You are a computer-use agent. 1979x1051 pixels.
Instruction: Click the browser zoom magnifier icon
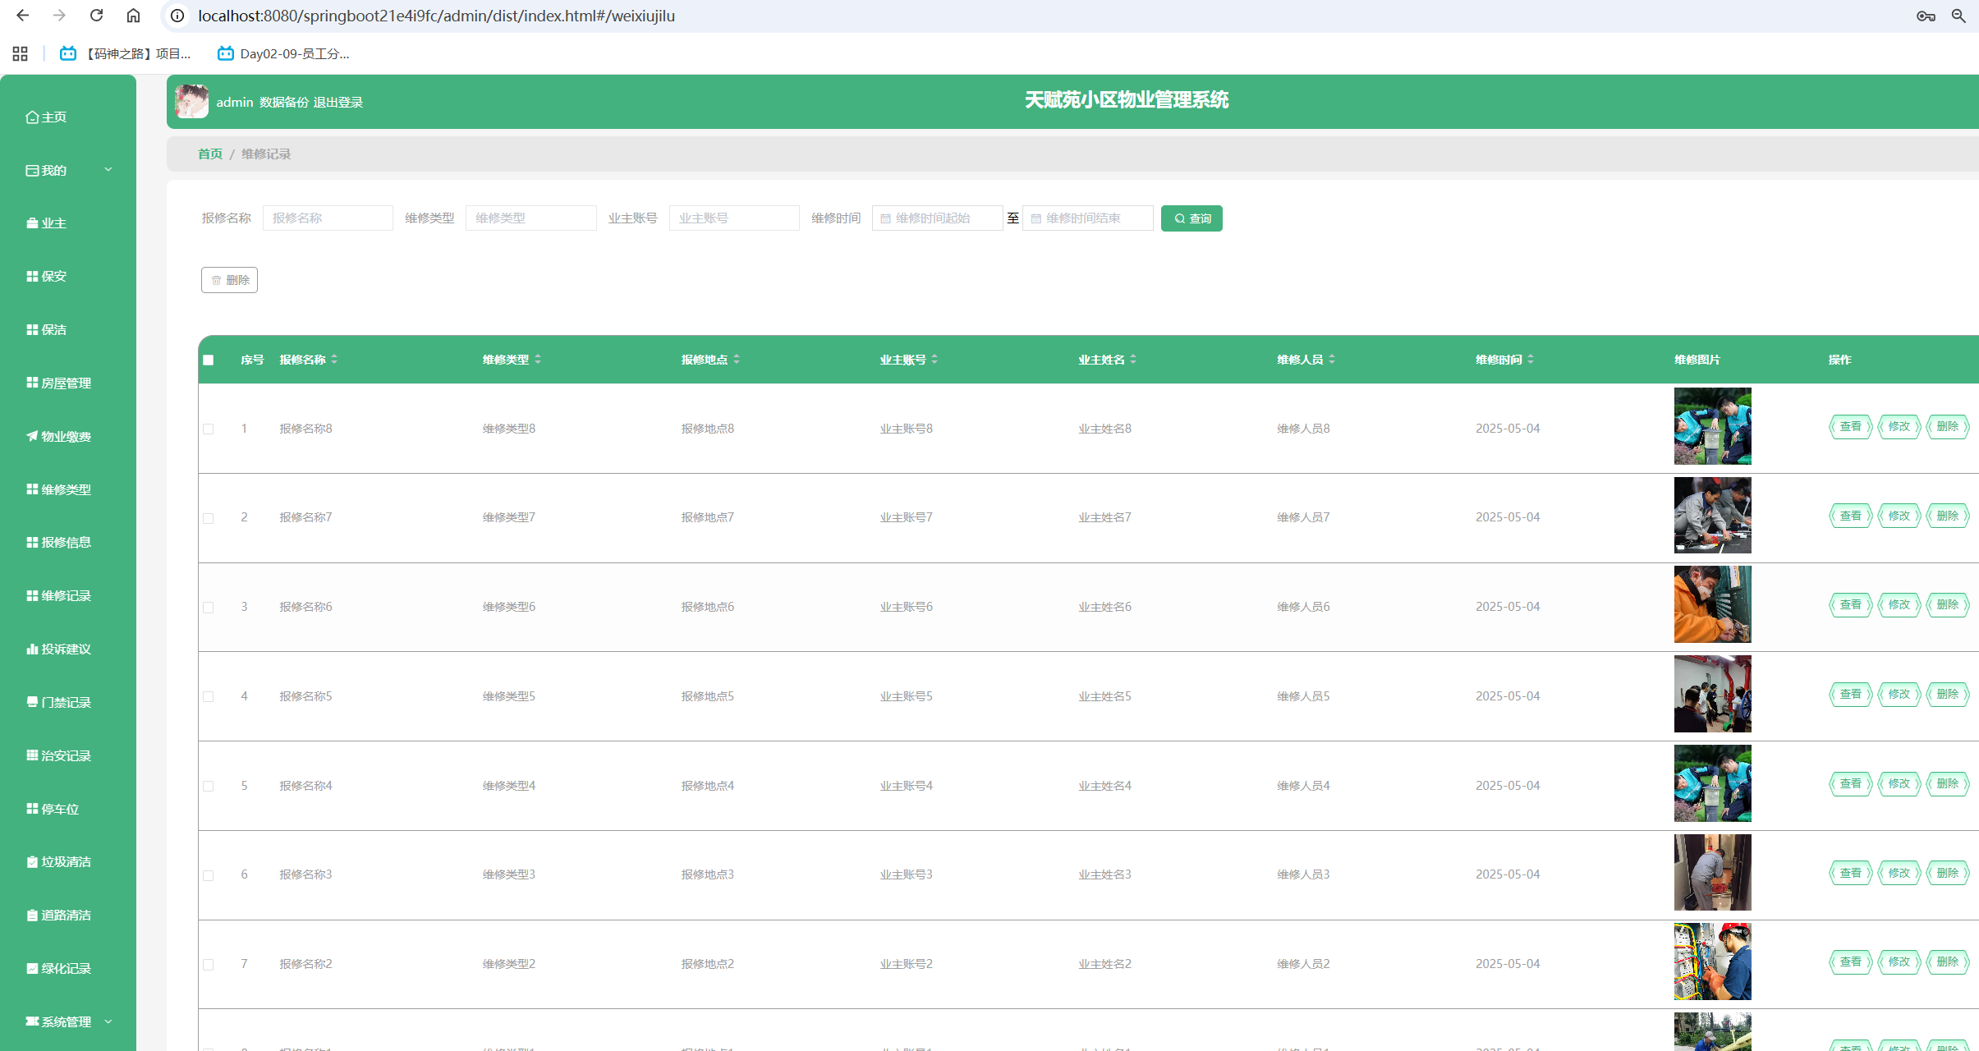point(1958,16)
